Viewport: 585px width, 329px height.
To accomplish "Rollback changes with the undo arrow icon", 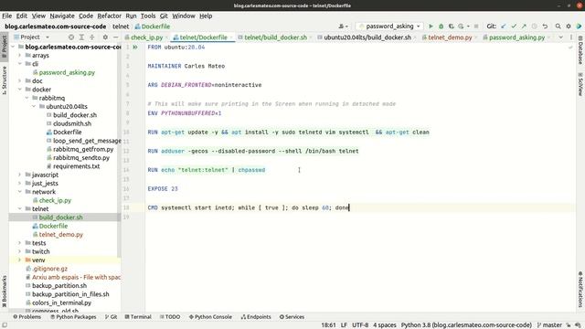I will pyautogui.click(x=545, y=27).
